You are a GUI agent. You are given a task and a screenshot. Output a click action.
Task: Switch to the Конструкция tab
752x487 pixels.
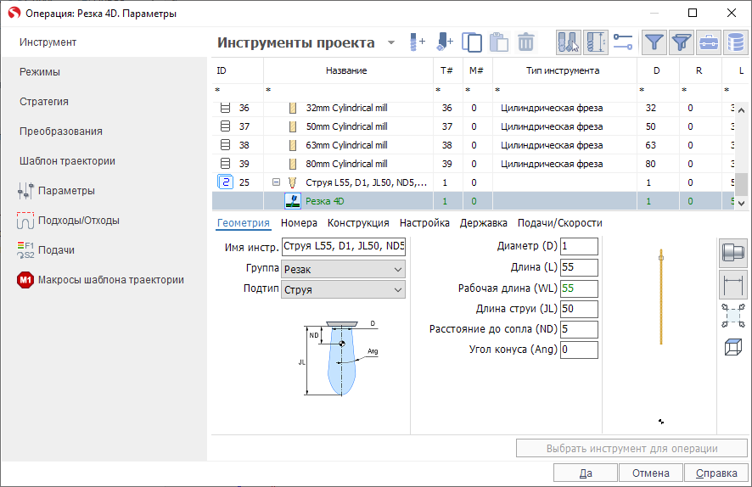coord(358,223)
